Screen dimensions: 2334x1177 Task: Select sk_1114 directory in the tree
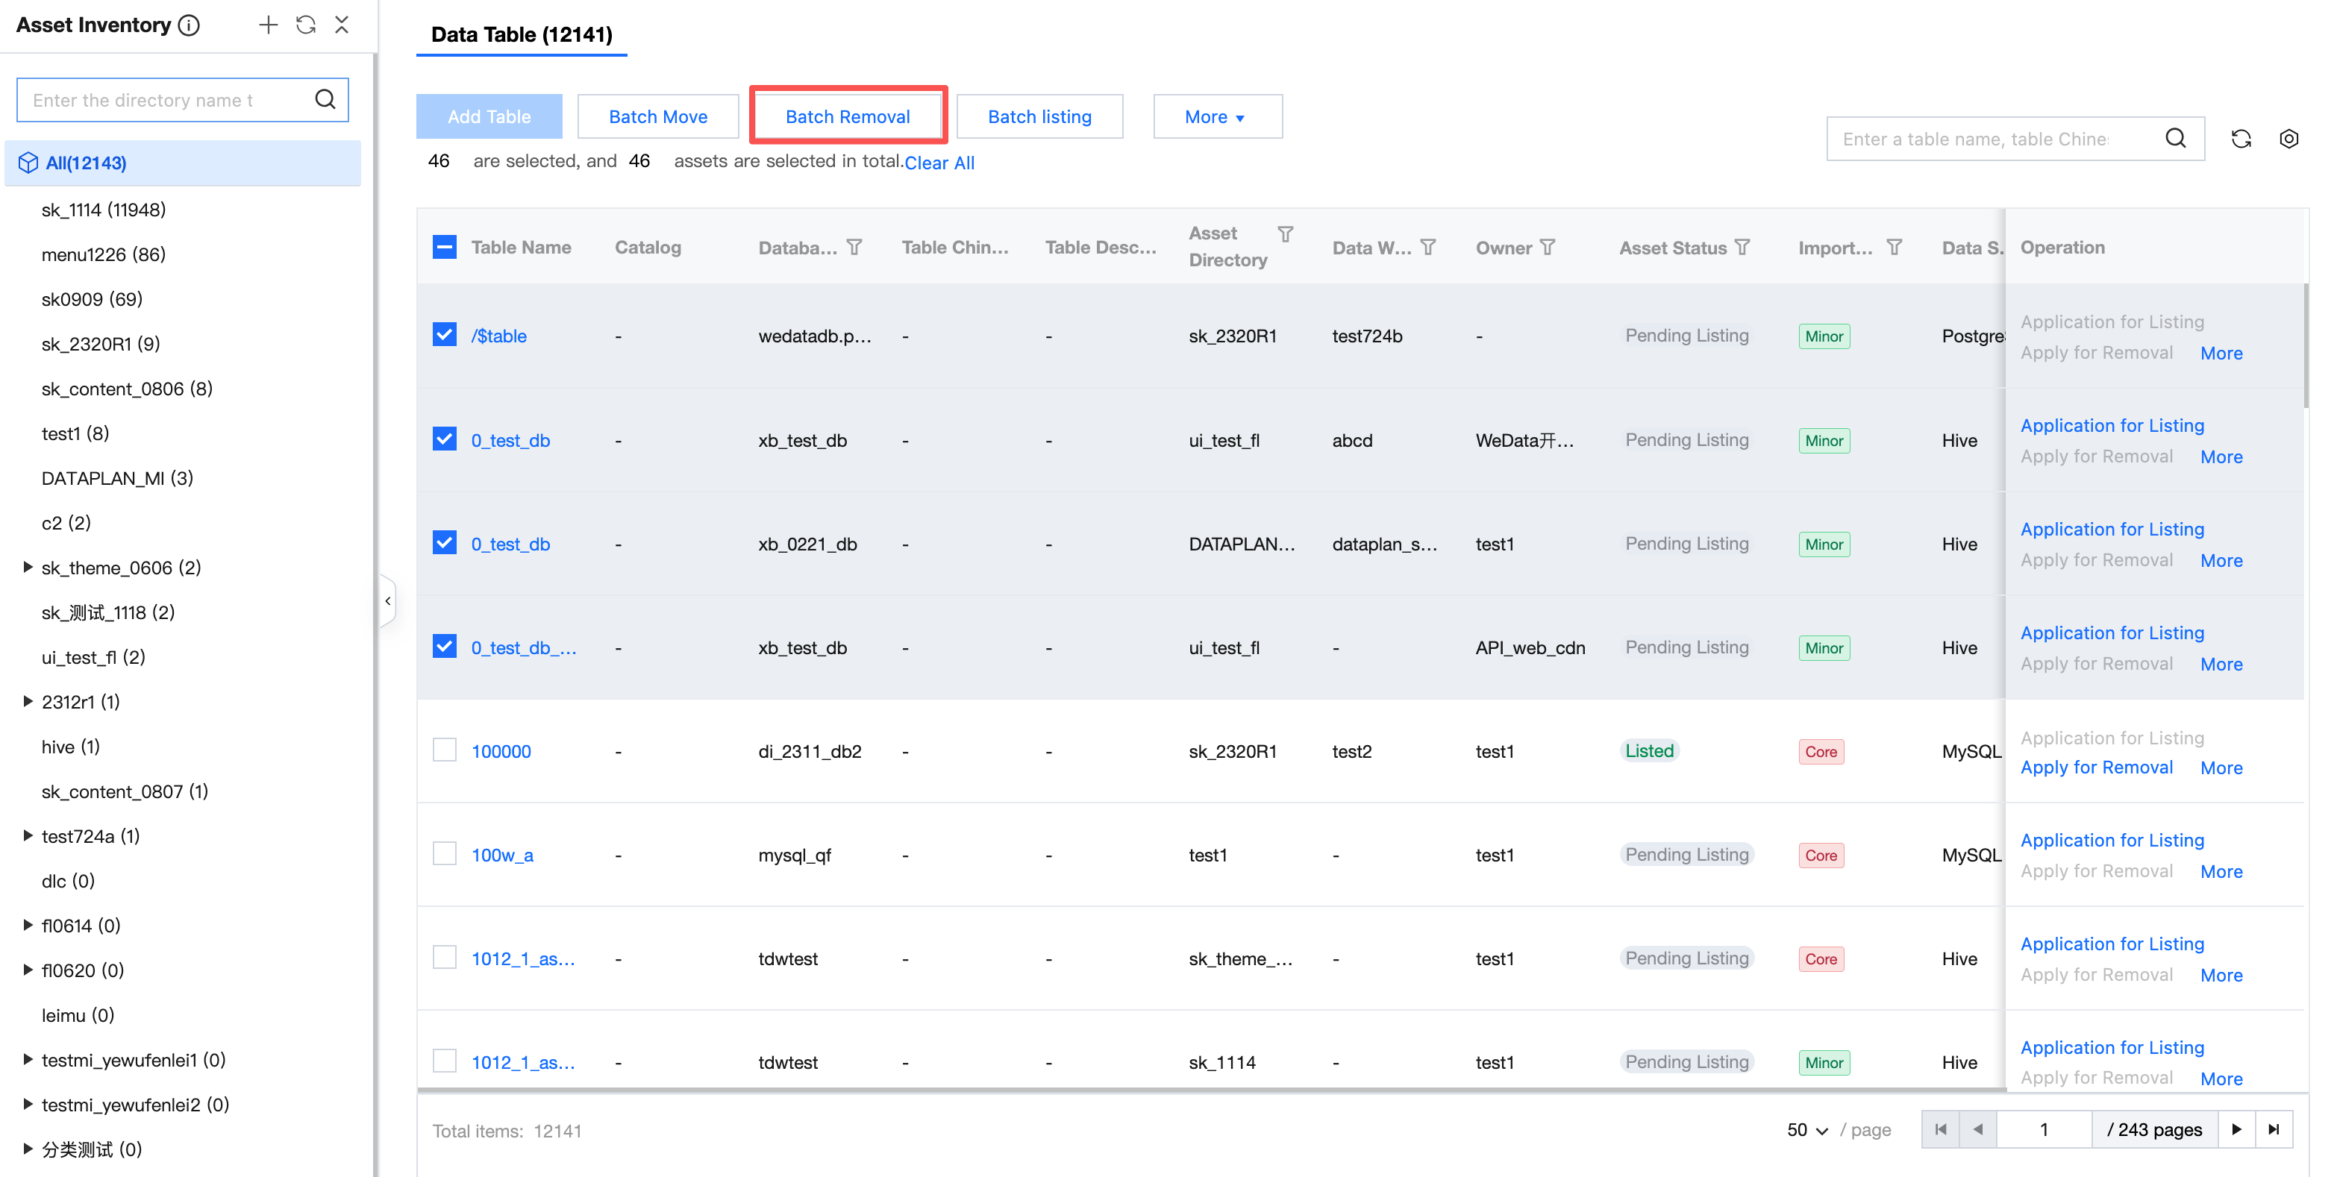[103, 210]
